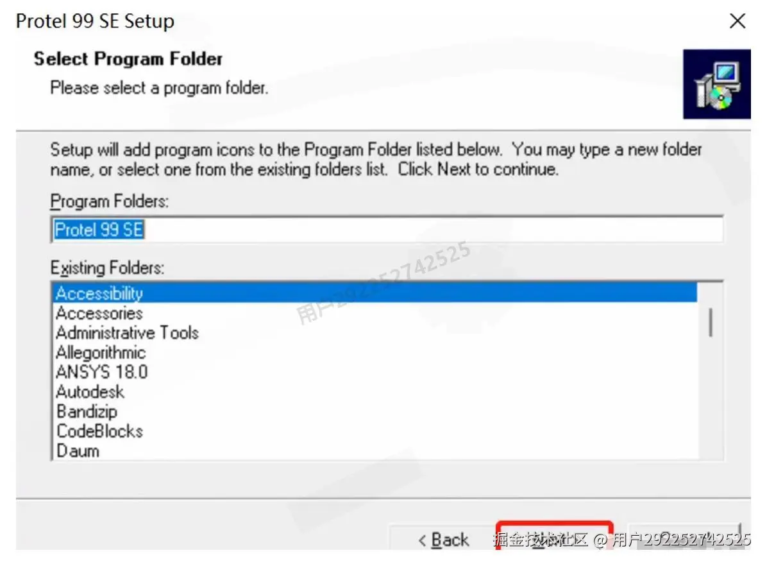Close the Protel 99 SE Setup window
Image resolution: width=767 pixels, height=564 pixels.
coord(737,21)
